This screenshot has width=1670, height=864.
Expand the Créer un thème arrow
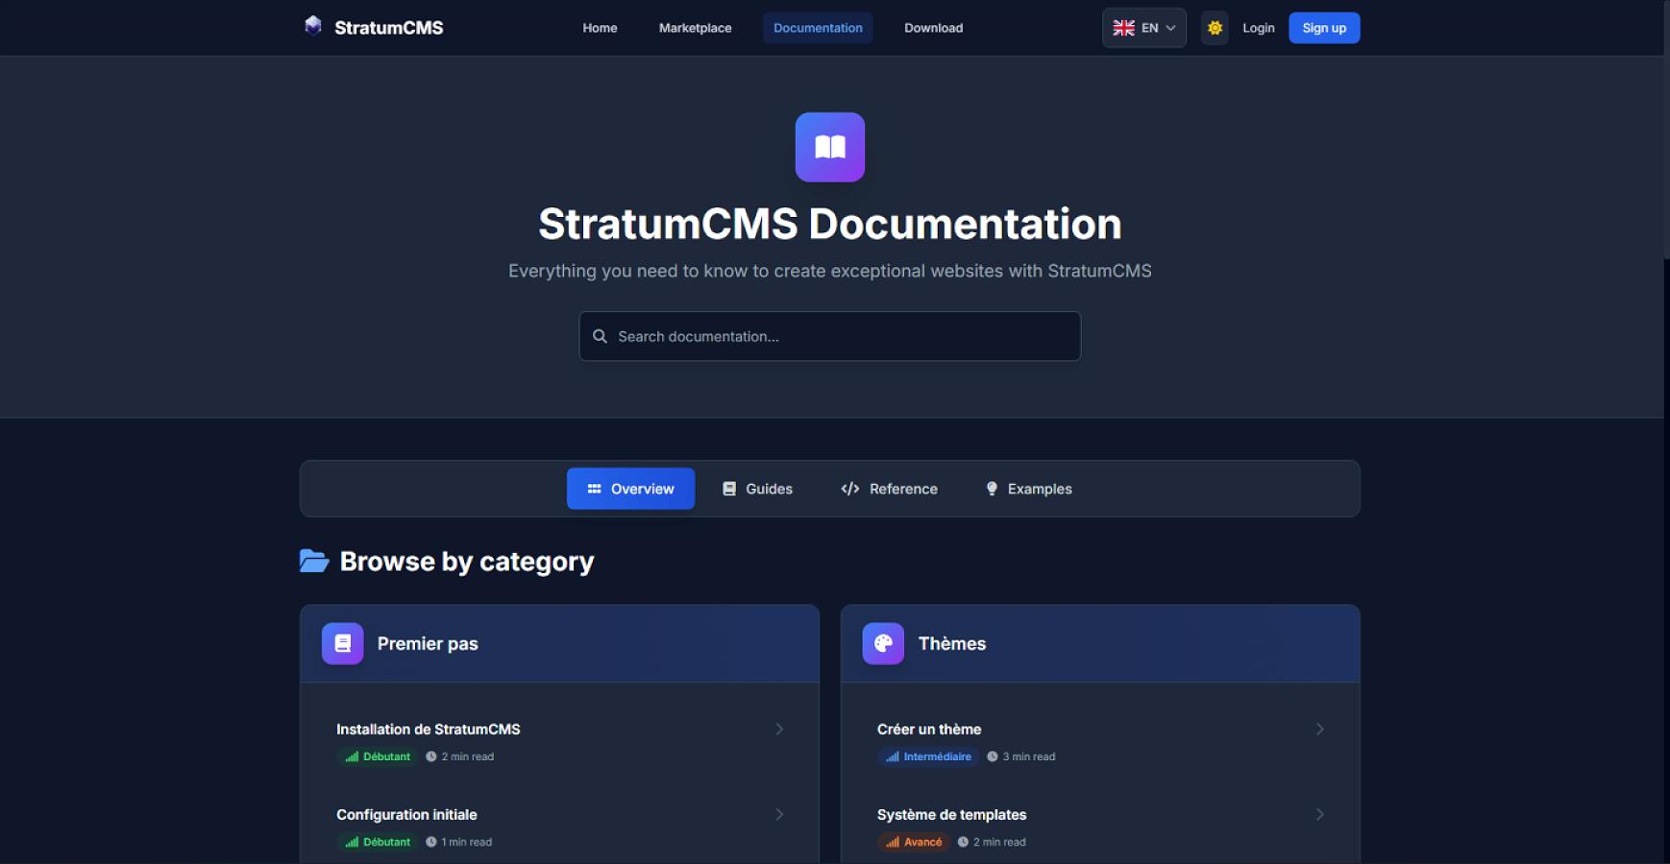1319,730
